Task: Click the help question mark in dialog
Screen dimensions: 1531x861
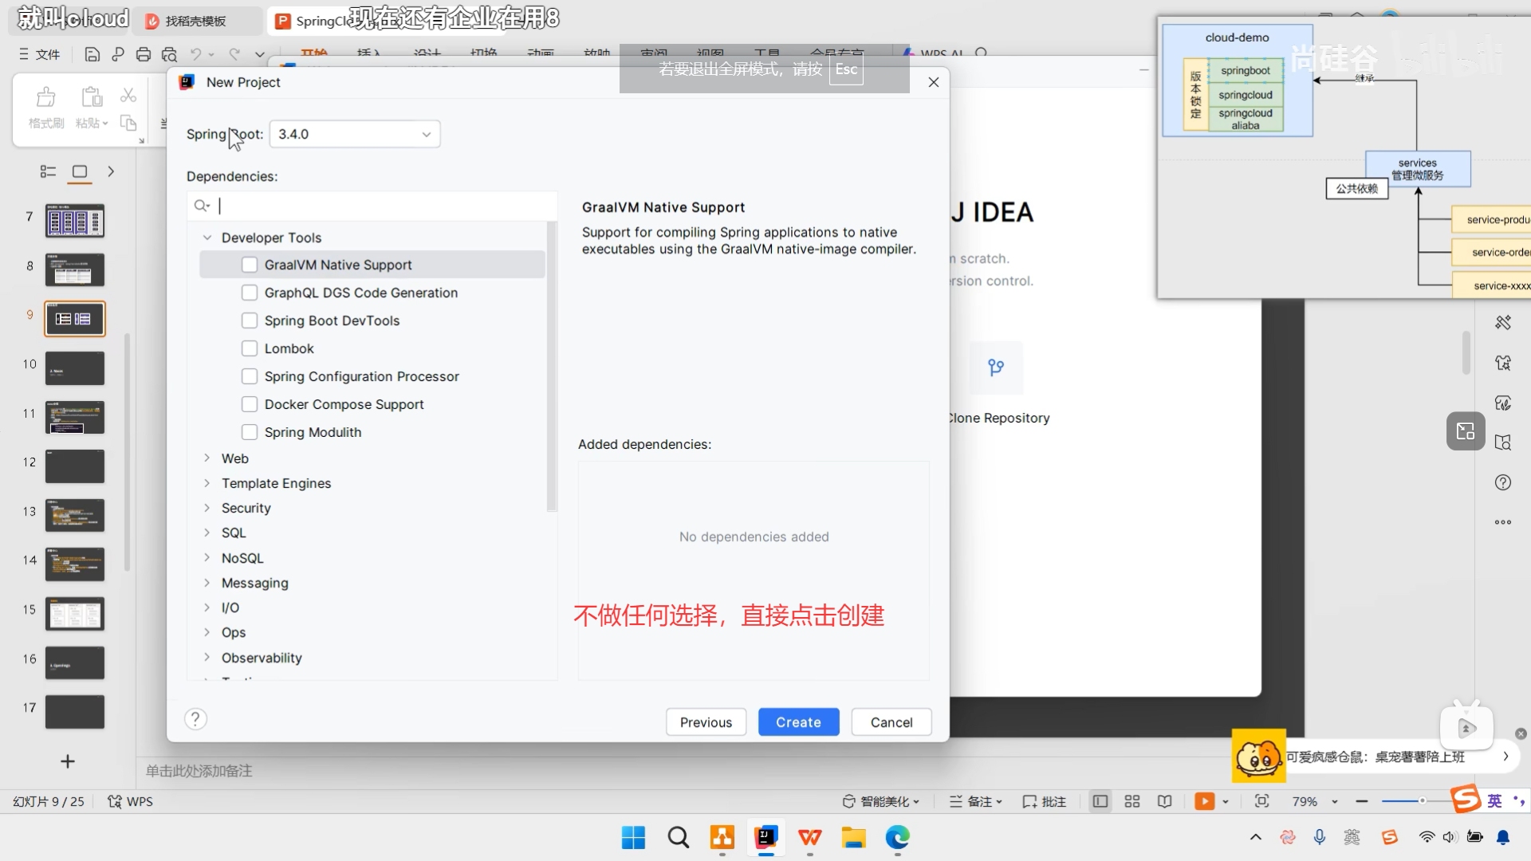Action: coord(195,719)
